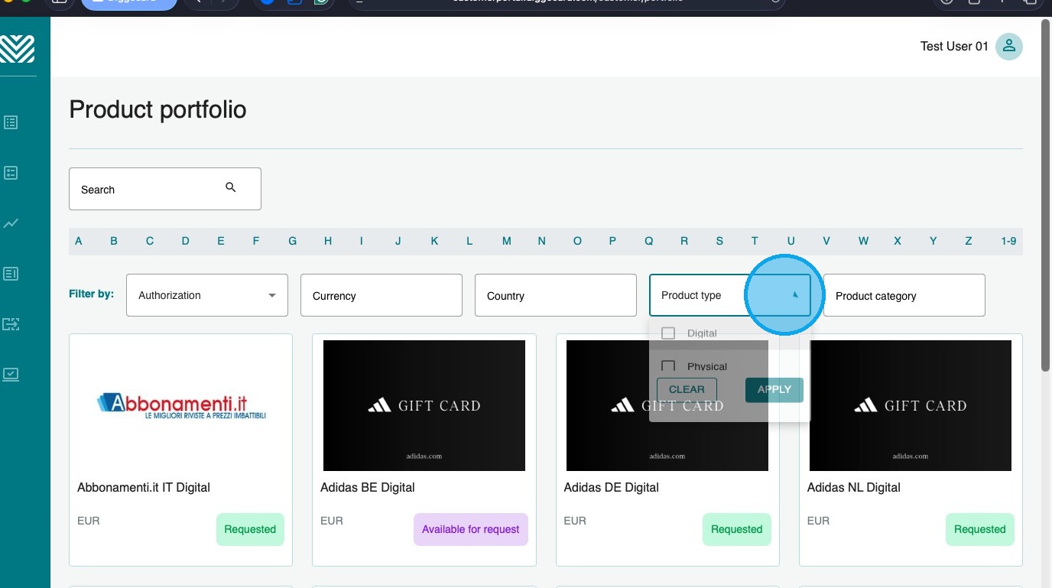The image size is (1052, 588).
Task: Filter products by letter Q
Action: click(x=648, y=241)
